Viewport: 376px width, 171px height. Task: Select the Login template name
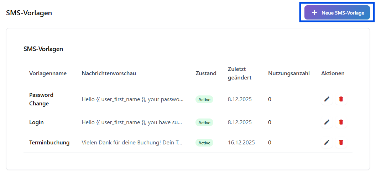pyautogui.click(x=36, y=122)
